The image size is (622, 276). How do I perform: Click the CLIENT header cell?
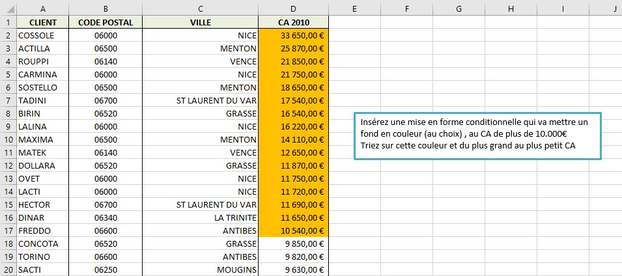(43, 22)
